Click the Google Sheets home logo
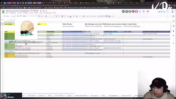The width and height of the screenshot is (176, 99). (x=3, y=12)
